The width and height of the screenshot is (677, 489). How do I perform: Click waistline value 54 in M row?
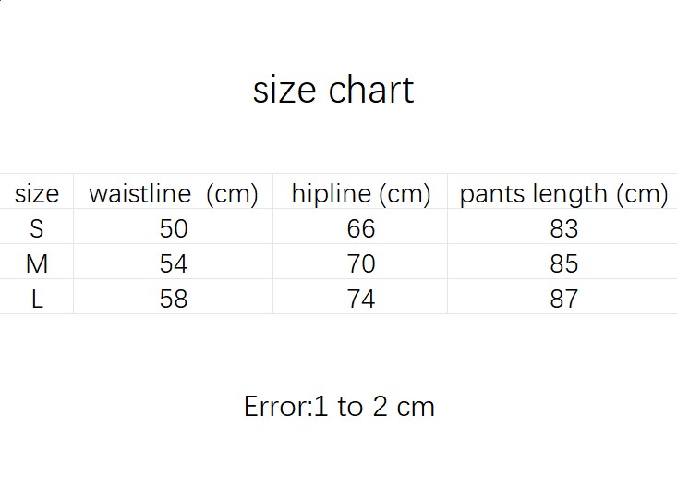[x=174, y=263]
